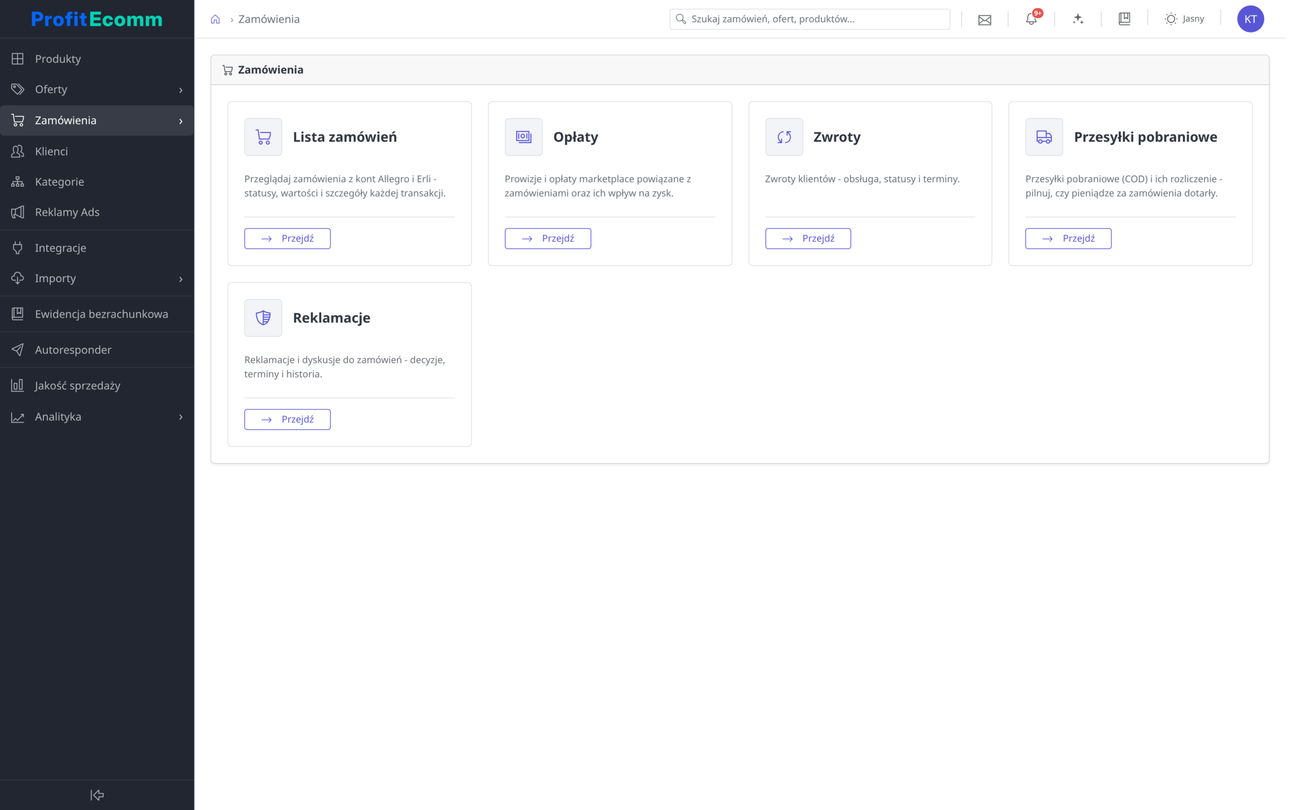This screenshot has width=1296, height=810.
Task: Expand the Oferty submenu chevron
Action: [x=181, y=90]
